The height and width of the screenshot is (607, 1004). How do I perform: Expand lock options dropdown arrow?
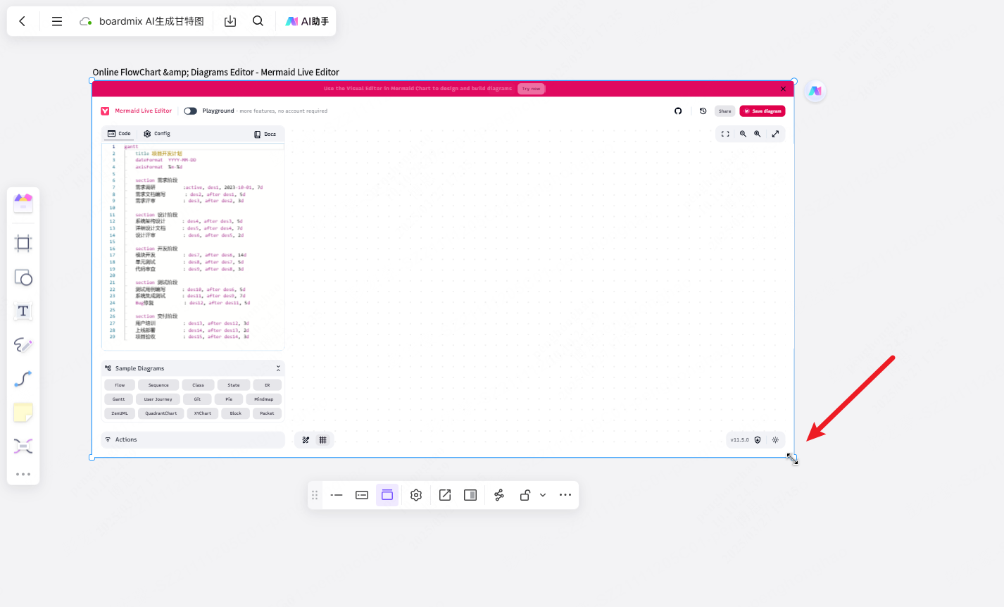(x=543, y=495)
